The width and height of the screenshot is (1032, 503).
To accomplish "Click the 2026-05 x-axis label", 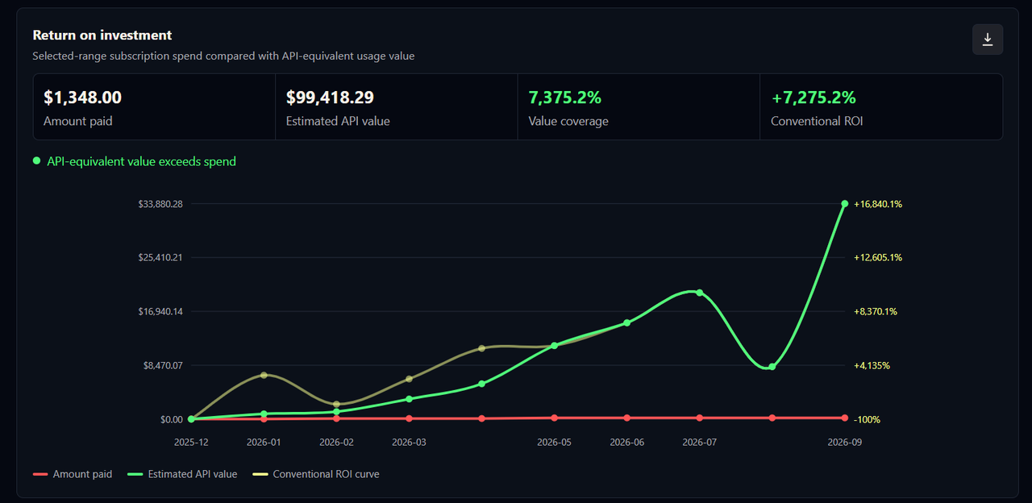I will [x=554, y=442].
